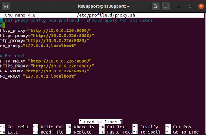Click the ^\ Replace shortcut
Viewport: 206px width, 135px height.
[79, 132]
